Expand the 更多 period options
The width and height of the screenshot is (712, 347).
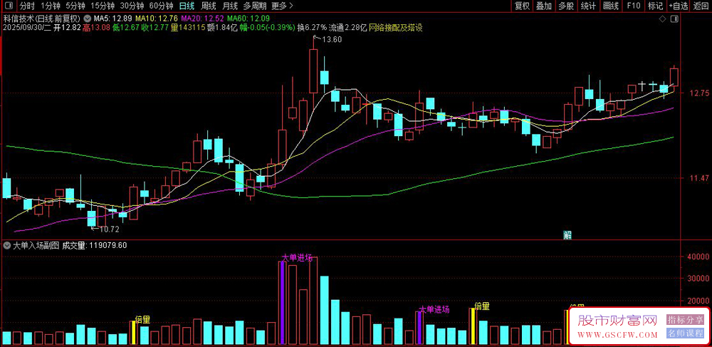pyautogui.click(x=281, y=6)
